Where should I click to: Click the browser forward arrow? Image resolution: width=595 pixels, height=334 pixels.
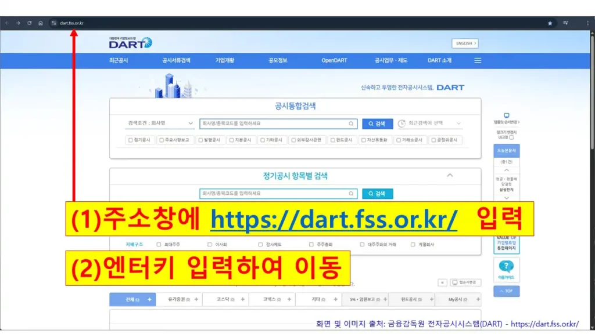18,23
